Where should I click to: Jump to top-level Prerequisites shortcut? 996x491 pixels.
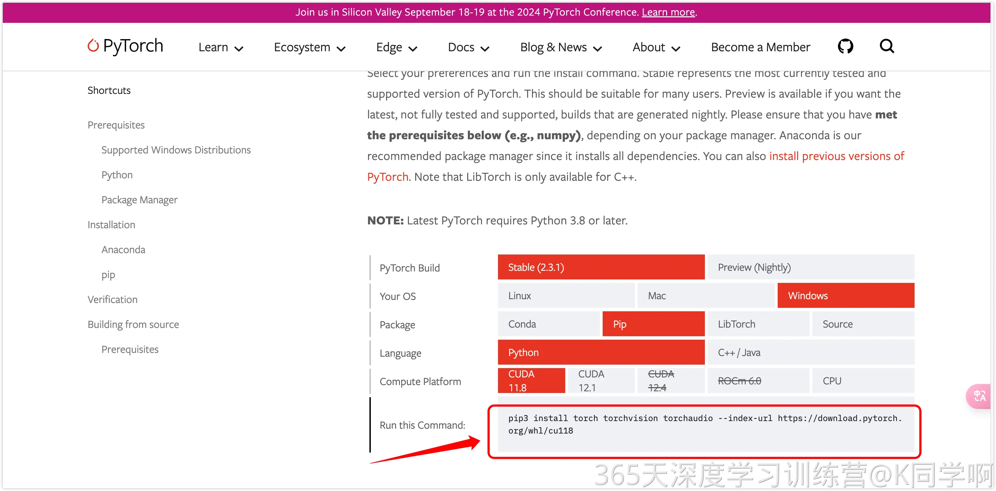coord(116,125)
